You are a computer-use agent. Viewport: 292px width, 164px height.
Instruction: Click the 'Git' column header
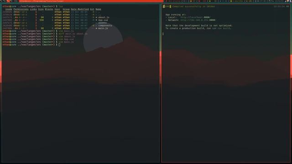92,9
